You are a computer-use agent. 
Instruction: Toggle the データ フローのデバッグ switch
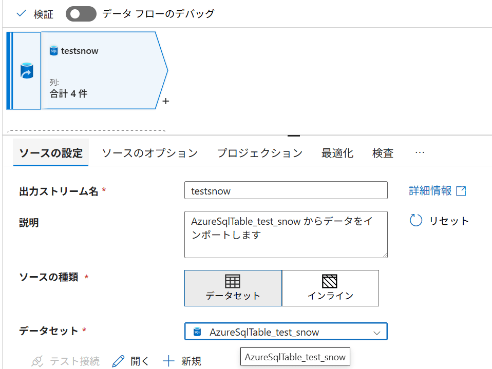81,14
